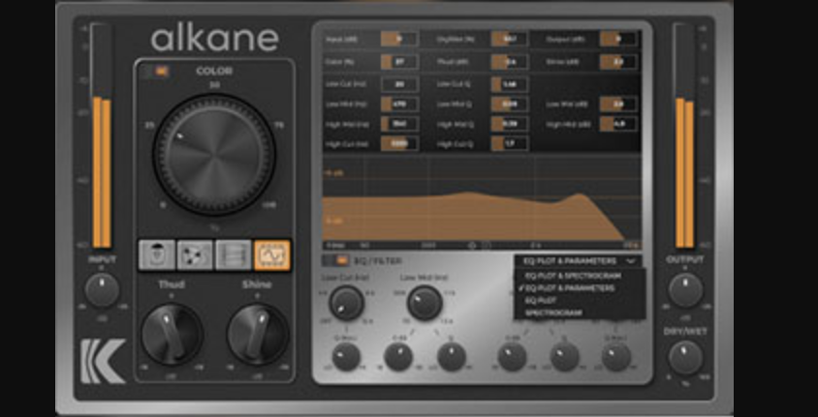The image size is (818, 417).
Task: Select the first color mode icon button
Action: 156,255
